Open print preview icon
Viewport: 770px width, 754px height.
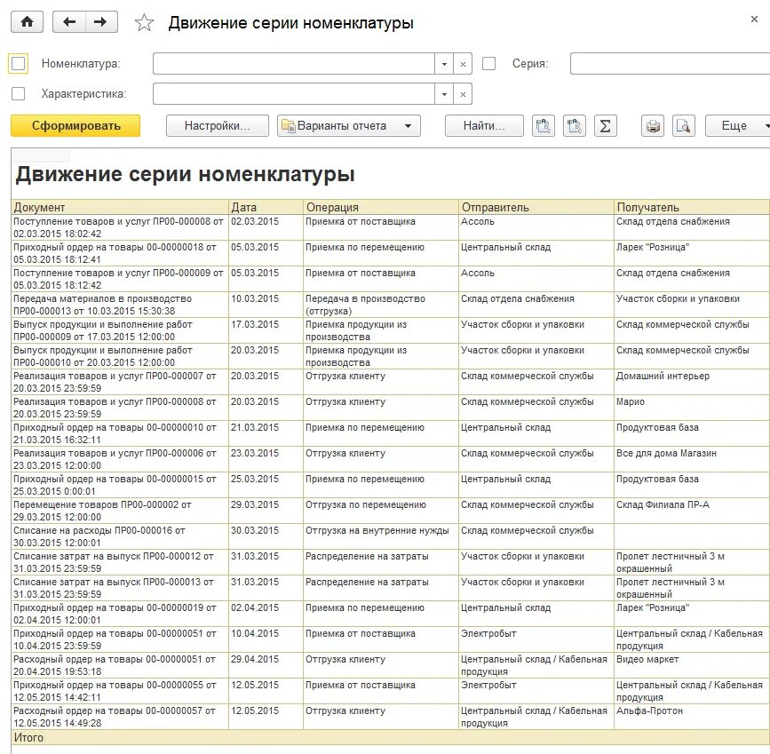[684, 126]
